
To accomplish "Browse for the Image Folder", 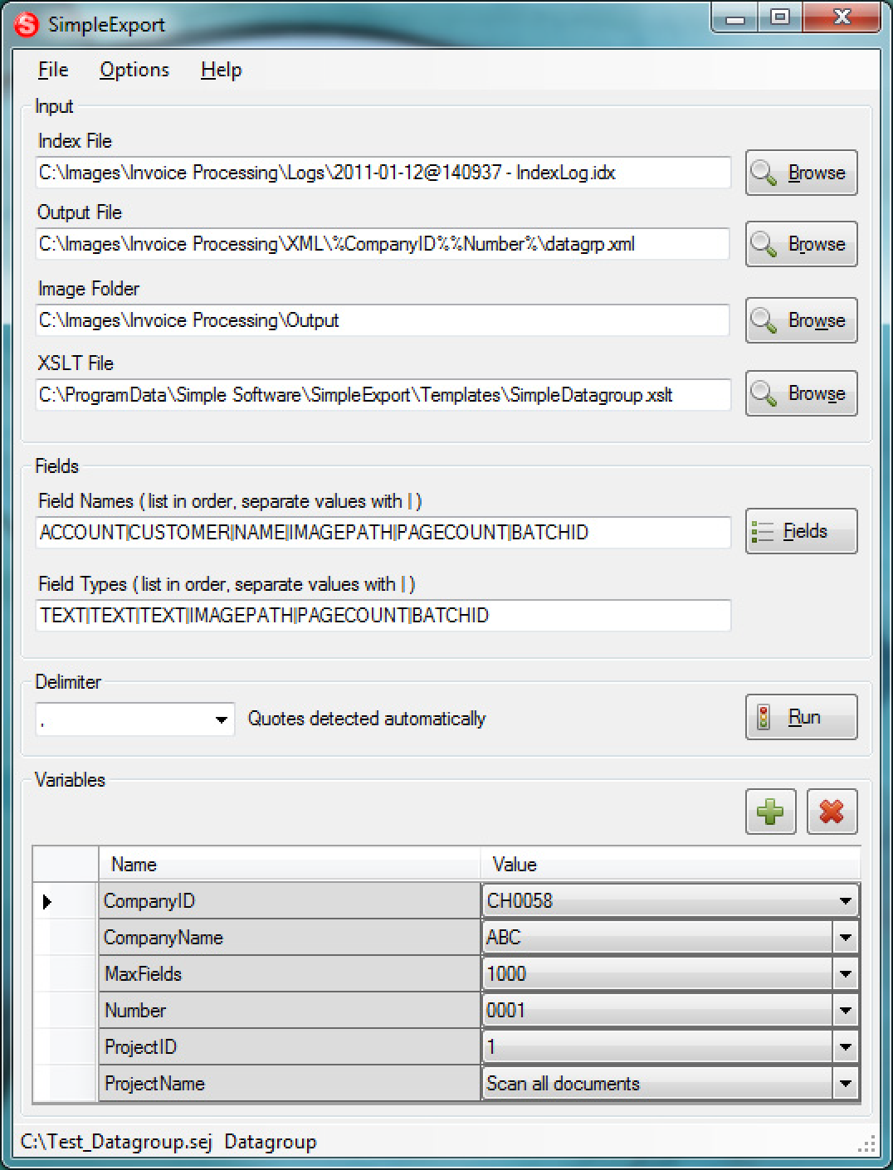I will [x=801, y=320].
